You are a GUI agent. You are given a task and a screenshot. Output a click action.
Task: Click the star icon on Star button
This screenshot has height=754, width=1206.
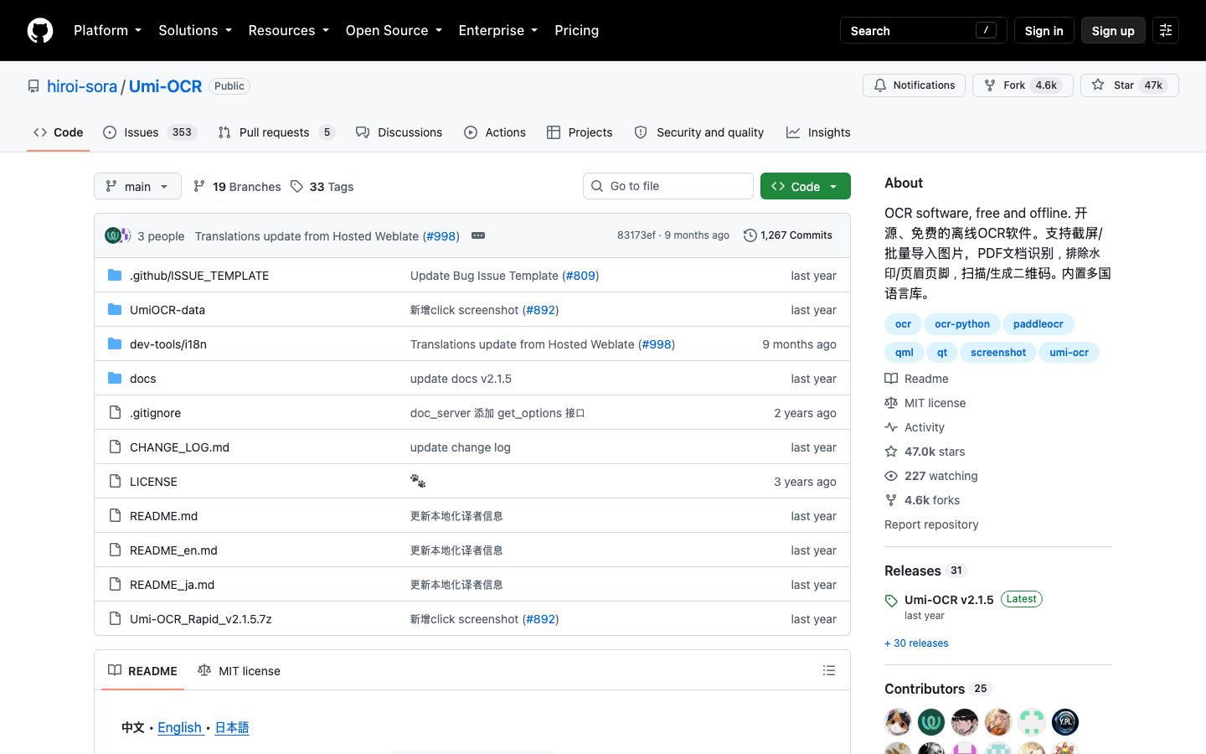[x=1098, y=85]
